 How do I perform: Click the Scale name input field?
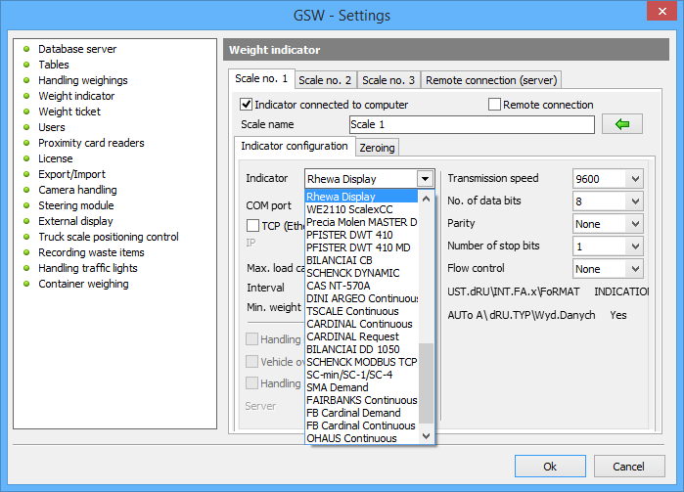click(472, 125)
